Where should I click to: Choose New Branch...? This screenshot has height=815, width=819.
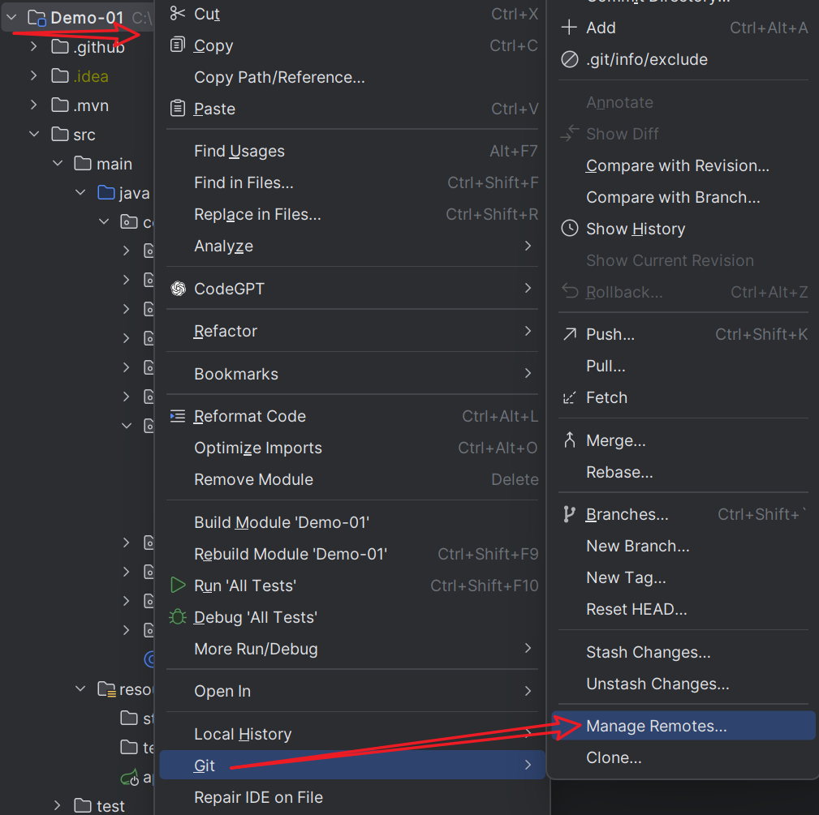pos(683,546)
